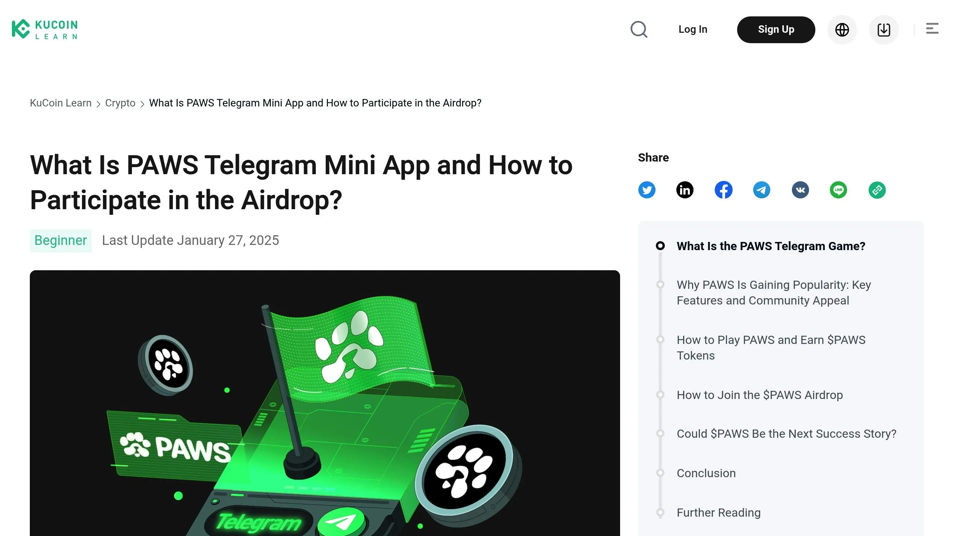
Task: Click the KuCoin Learn logo
Action: 45,29
